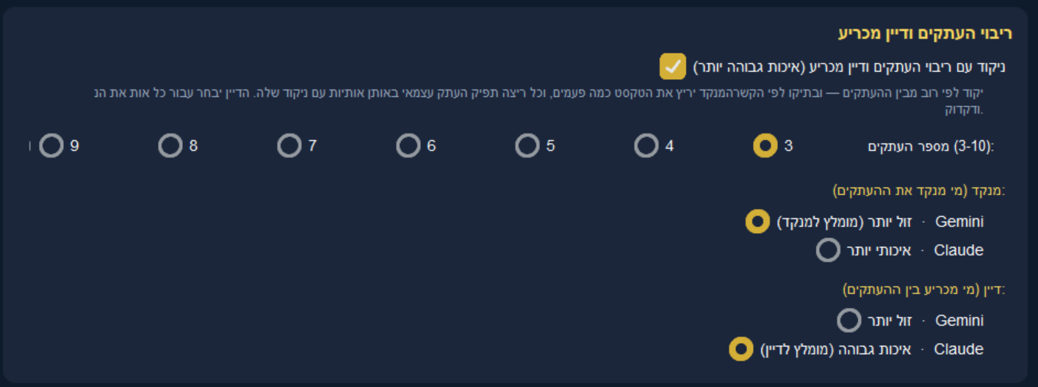1038x387 pixels.
Task: Click 'זול יותר (מומלץ למנקד)' option text
Action: tap(844, 222)
